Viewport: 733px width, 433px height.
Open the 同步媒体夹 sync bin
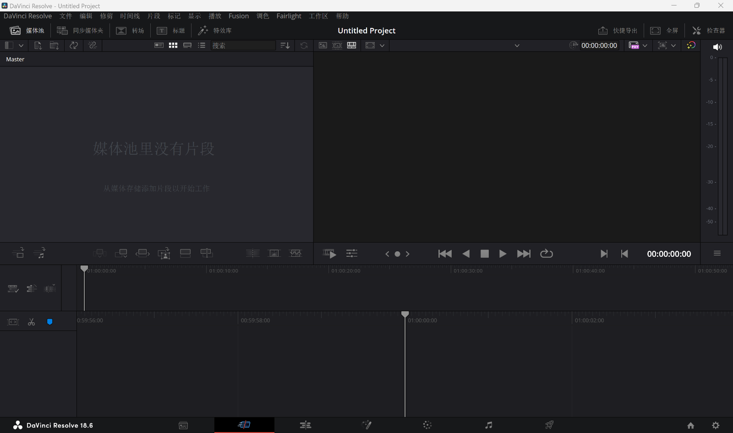[80, 31]
